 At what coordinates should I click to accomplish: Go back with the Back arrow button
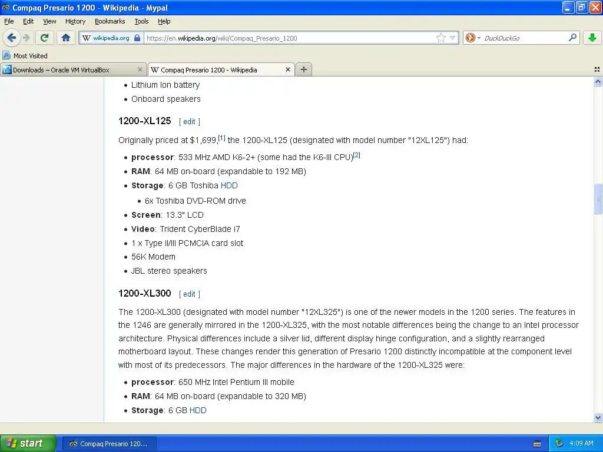pos(12,38)
